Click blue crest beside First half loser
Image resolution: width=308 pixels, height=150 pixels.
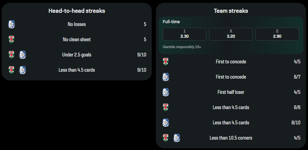click(166, 92)
